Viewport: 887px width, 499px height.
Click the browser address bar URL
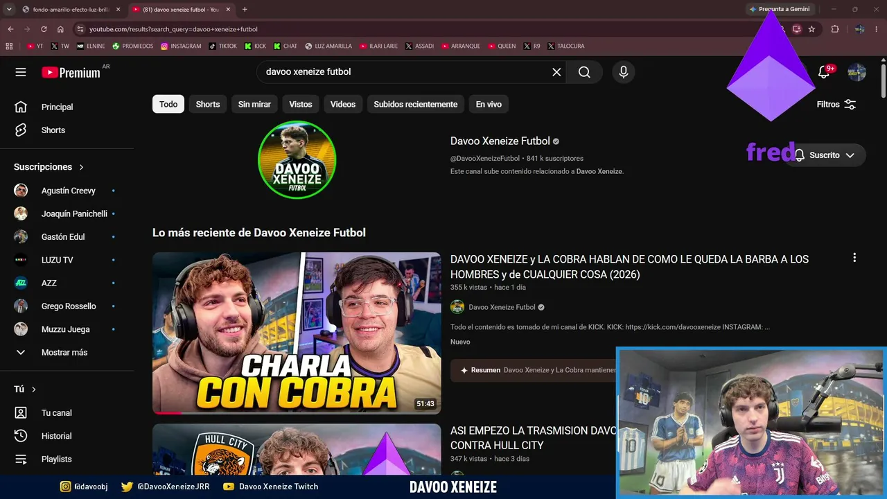[x=173, y=29]
